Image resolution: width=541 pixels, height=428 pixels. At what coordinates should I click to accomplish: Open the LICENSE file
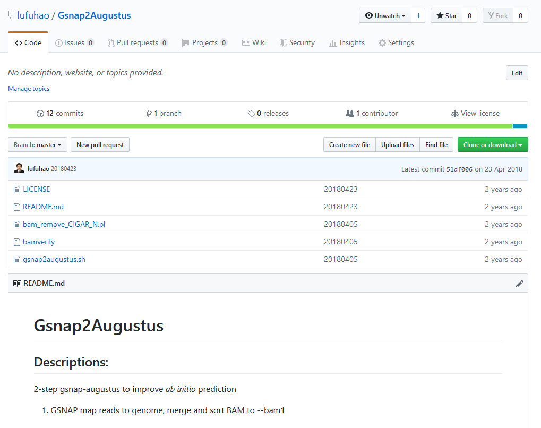pos(36,189)
